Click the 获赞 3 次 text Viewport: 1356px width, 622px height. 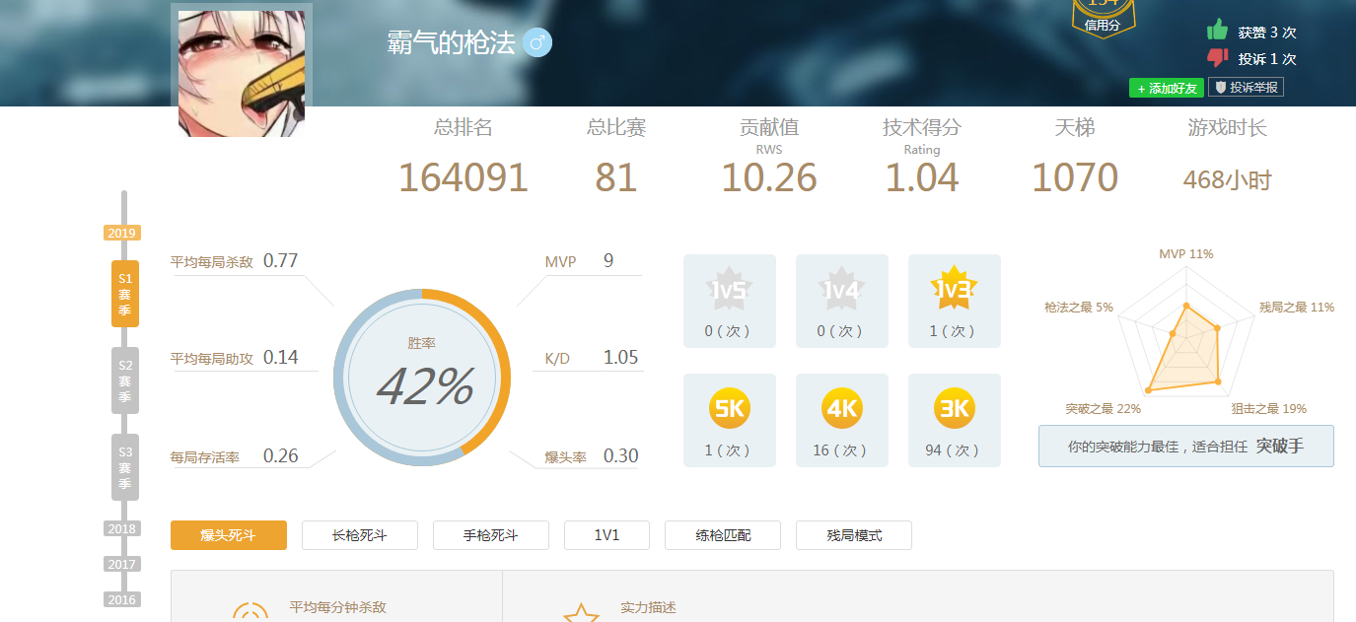1267,32
